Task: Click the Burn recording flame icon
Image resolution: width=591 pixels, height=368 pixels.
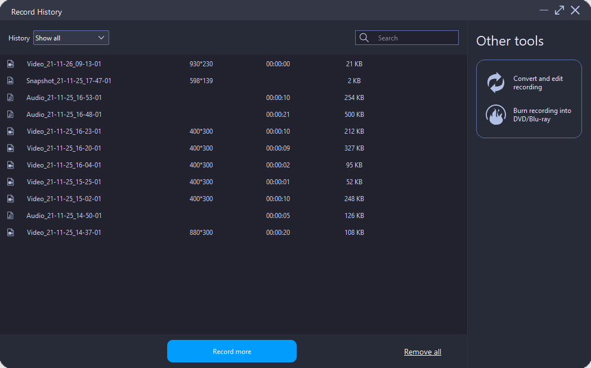Action: tap(496, 115)
